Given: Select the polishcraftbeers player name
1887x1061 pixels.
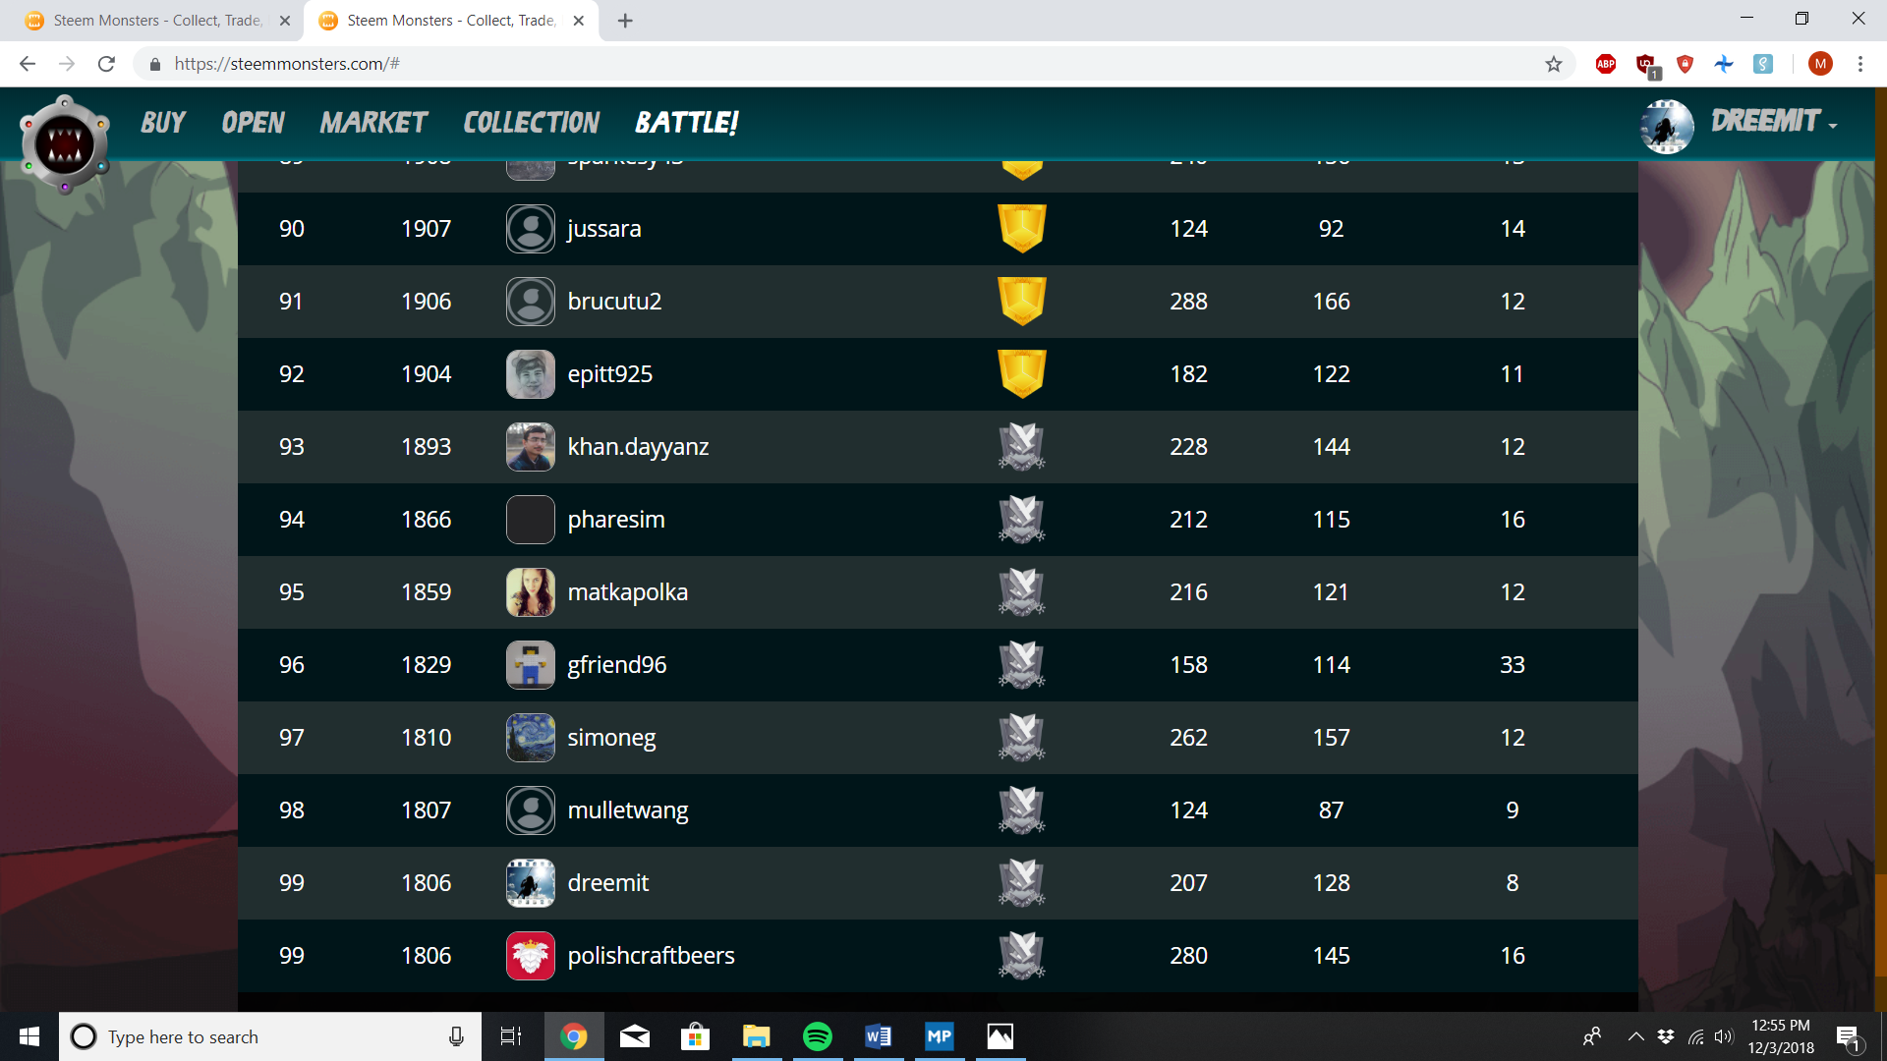Looking at the screenshot, I should pyautogui.click(x=651, y=956).
